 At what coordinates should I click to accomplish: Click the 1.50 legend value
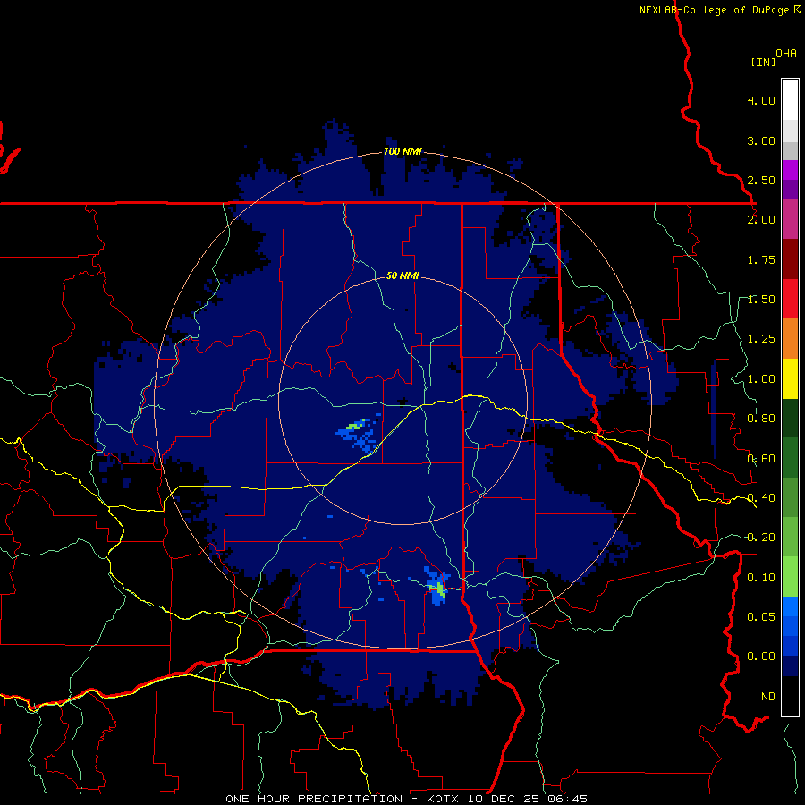pyautogui.click(x=761, y=300)
